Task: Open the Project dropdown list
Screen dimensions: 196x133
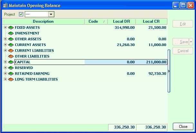Action: pos(51,14)
